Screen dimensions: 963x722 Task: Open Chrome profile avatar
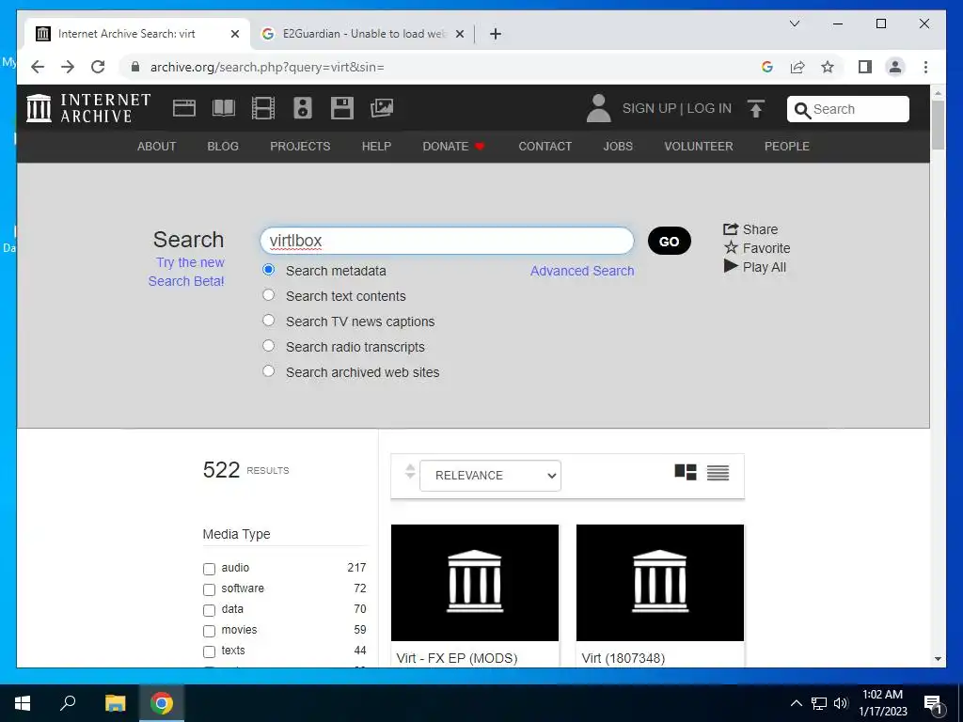(x=895, y=67)
